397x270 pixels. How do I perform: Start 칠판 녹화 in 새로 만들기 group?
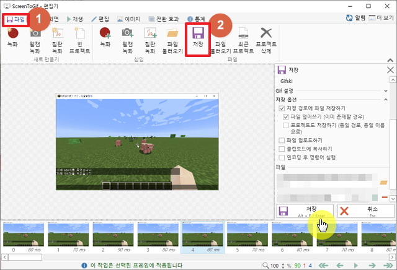point(57,40)
